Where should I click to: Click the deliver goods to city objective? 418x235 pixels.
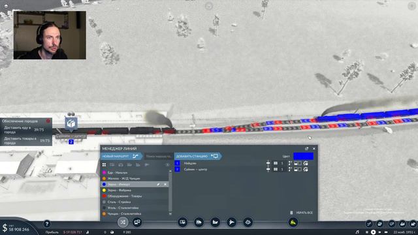click(26, 141)
